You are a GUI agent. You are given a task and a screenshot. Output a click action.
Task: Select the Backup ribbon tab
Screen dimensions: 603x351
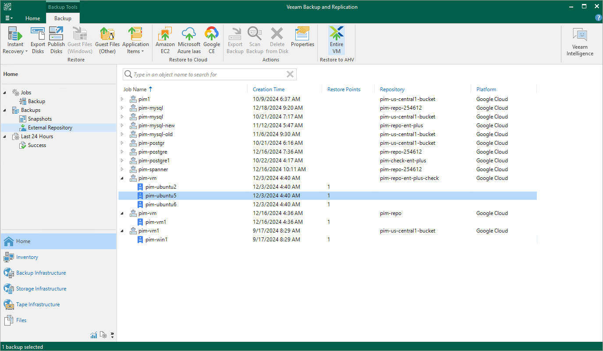point(63,18)
